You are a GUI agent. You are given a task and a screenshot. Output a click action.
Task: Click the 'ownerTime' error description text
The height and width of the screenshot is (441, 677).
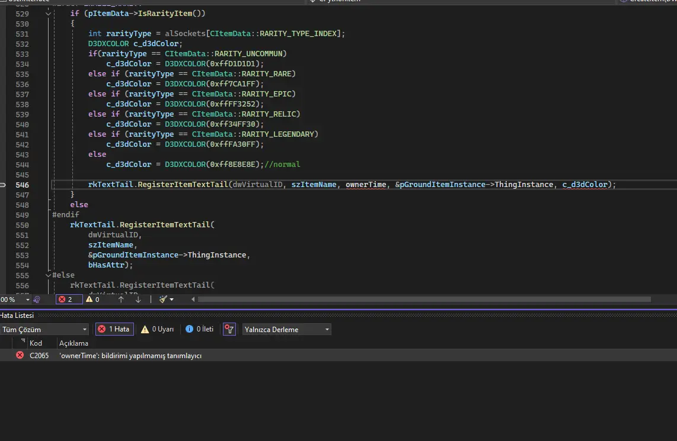[130, 356]
